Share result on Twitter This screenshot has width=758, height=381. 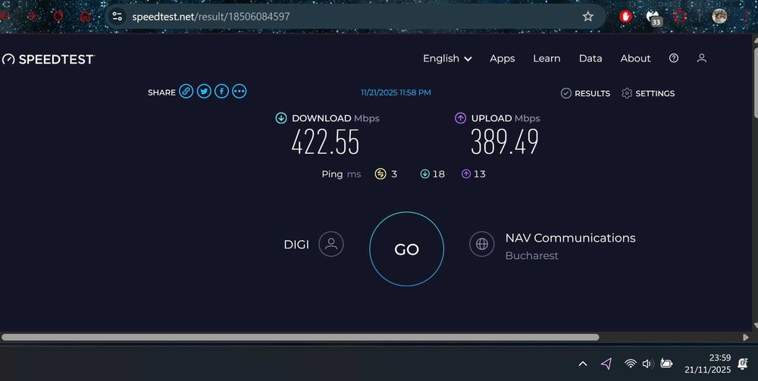204,91
